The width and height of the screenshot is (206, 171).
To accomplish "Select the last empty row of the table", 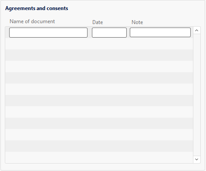I will click(x=99, y=157).
